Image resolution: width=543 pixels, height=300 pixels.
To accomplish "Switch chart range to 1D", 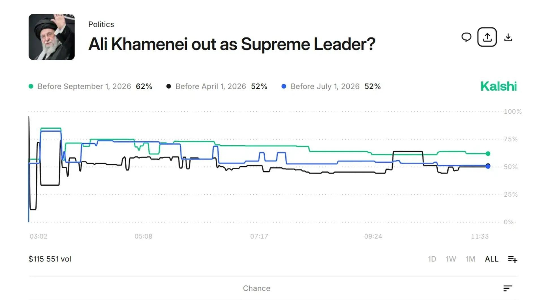I will (432, 259).
